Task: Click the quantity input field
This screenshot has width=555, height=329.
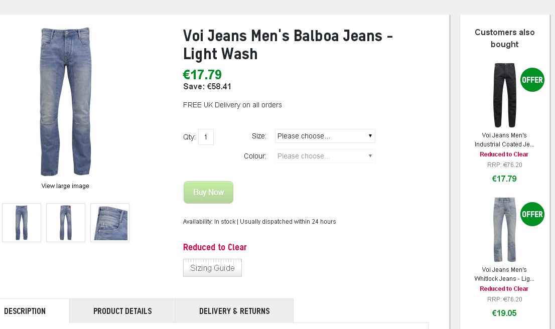Action: 206,137
